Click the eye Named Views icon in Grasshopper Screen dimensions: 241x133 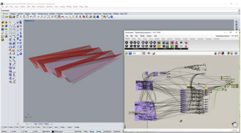149,53
